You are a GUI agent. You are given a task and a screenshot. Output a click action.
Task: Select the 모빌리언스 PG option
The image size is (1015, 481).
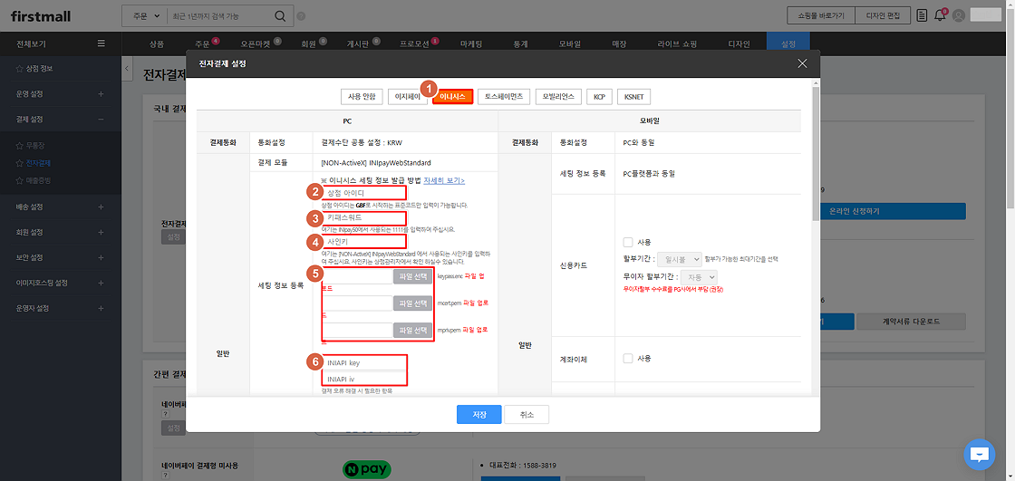[558, 96]
